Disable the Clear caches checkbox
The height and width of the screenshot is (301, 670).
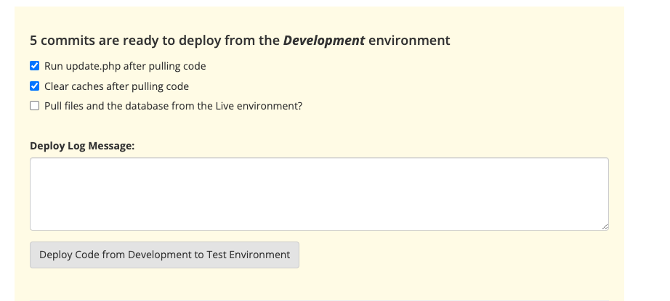pos(34,86)
